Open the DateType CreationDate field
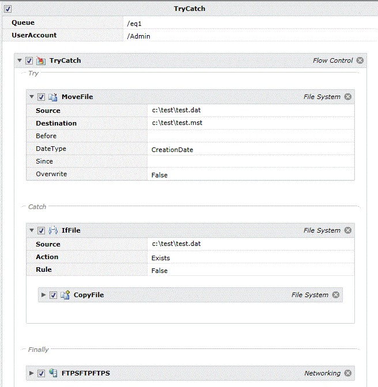This screenshot has height=387, width=378. tap(251, 149)
